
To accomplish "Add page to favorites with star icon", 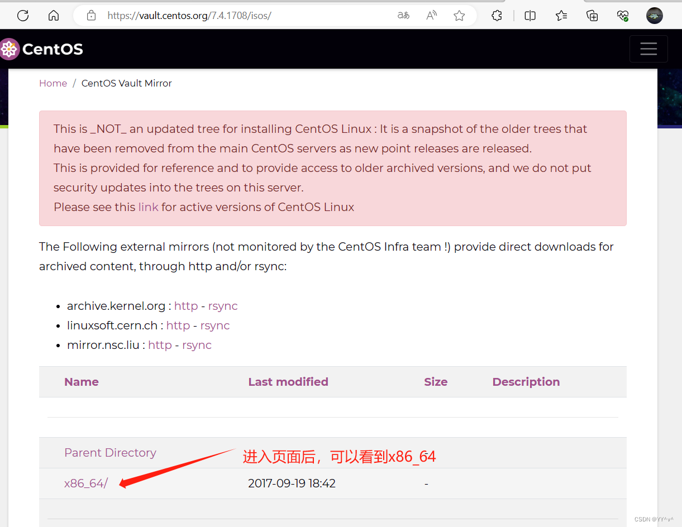I will [459, 16].
